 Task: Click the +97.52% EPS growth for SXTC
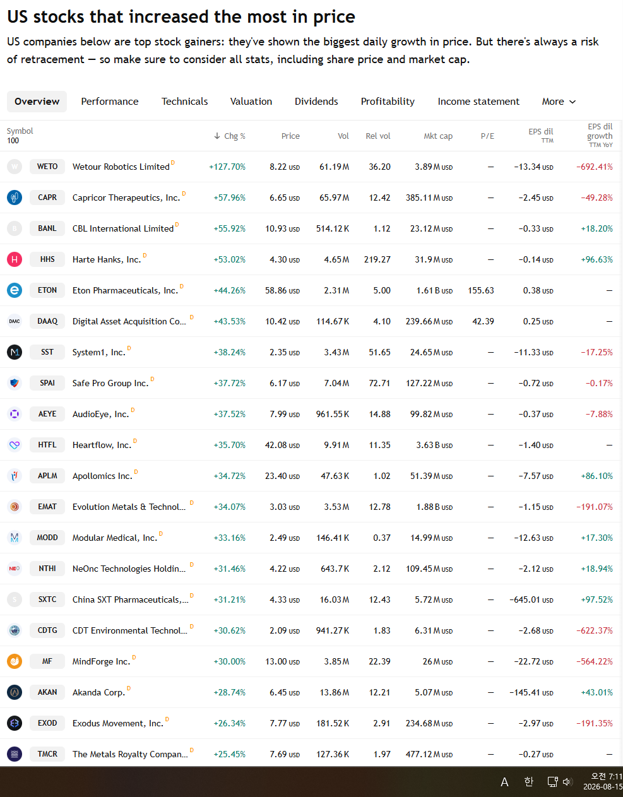(x=597, y=600)
